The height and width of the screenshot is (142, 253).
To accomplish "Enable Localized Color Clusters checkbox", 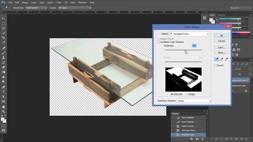I will click(x=159, y=42).
